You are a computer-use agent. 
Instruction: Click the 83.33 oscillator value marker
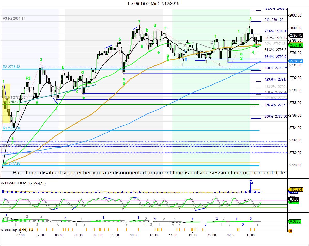pyautogui.click(x=294, y=199)
